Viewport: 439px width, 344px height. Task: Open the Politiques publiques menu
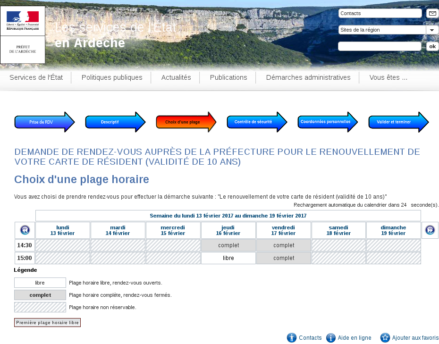pyautogui.click(x=112, y=77)
